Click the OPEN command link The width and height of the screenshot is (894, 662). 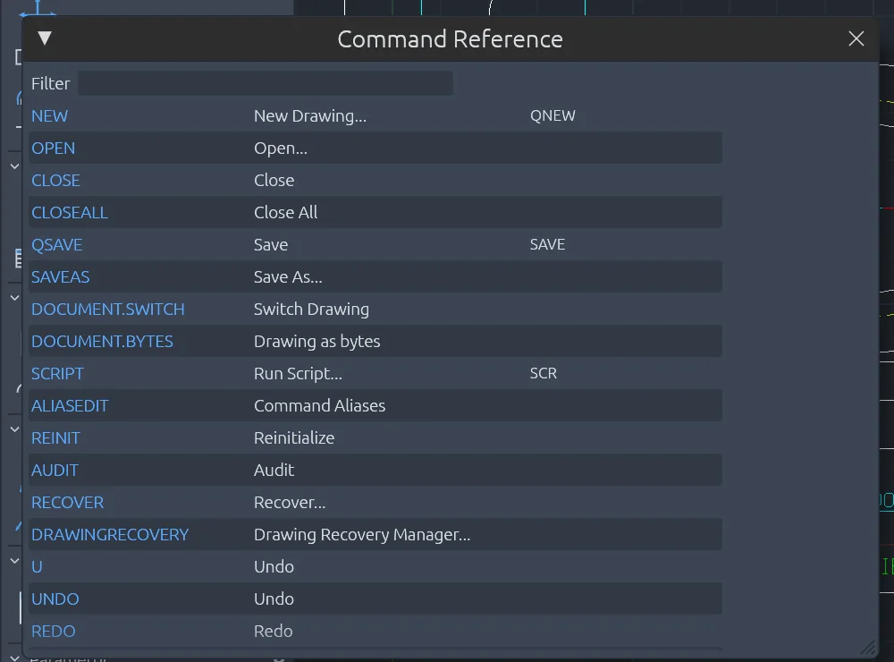pos(53,149)
